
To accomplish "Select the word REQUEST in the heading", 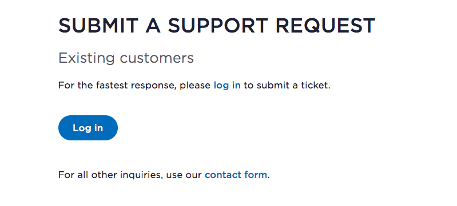I will [x=325, y=25].
